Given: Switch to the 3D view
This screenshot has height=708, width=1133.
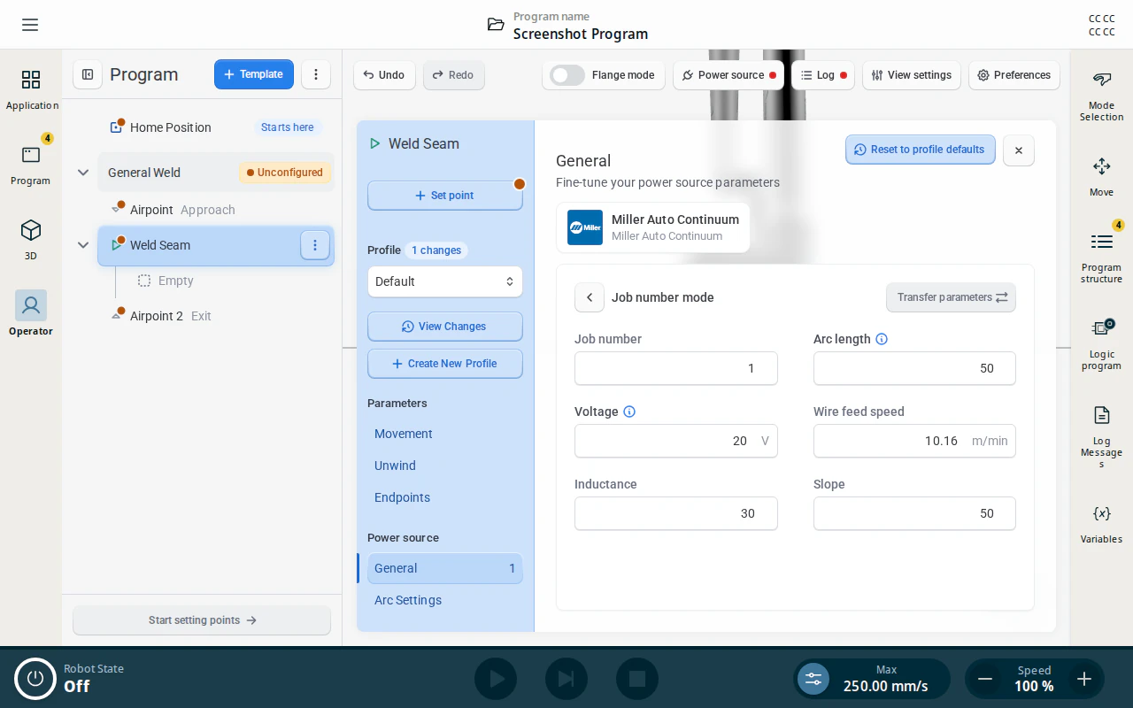Looking at the screenshot, I should point(31,239).
